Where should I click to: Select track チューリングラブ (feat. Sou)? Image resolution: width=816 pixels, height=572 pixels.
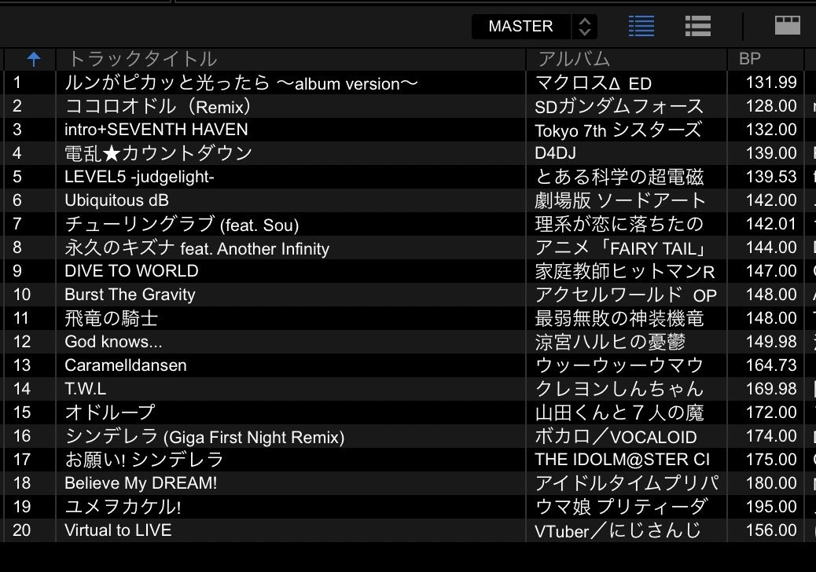(x=182, y=224)
